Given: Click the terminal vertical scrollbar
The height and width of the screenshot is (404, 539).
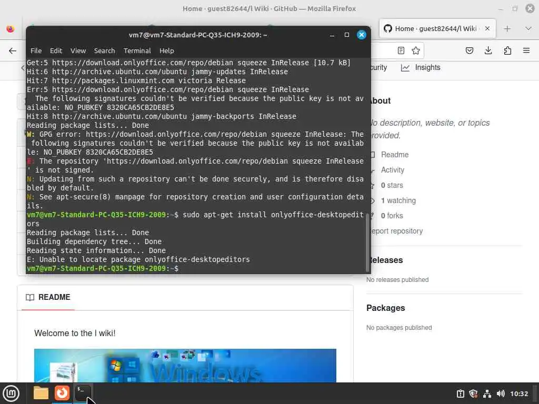Looking at the screenshot, I should click(x=367, y=243).
